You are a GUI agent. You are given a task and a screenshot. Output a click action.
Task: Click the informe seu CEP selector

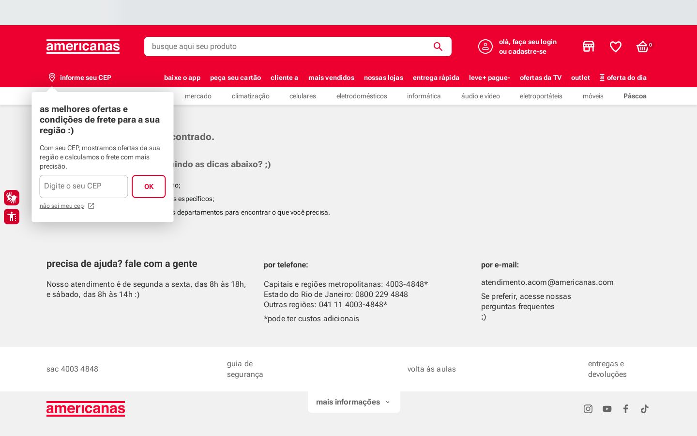(80, 78)
